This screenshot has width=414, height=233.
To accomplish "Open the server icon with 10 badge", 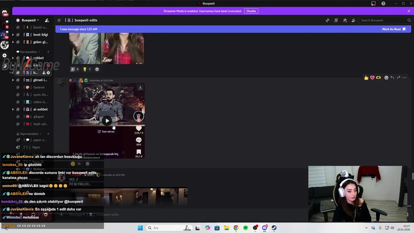I will [x=5, y=35].
